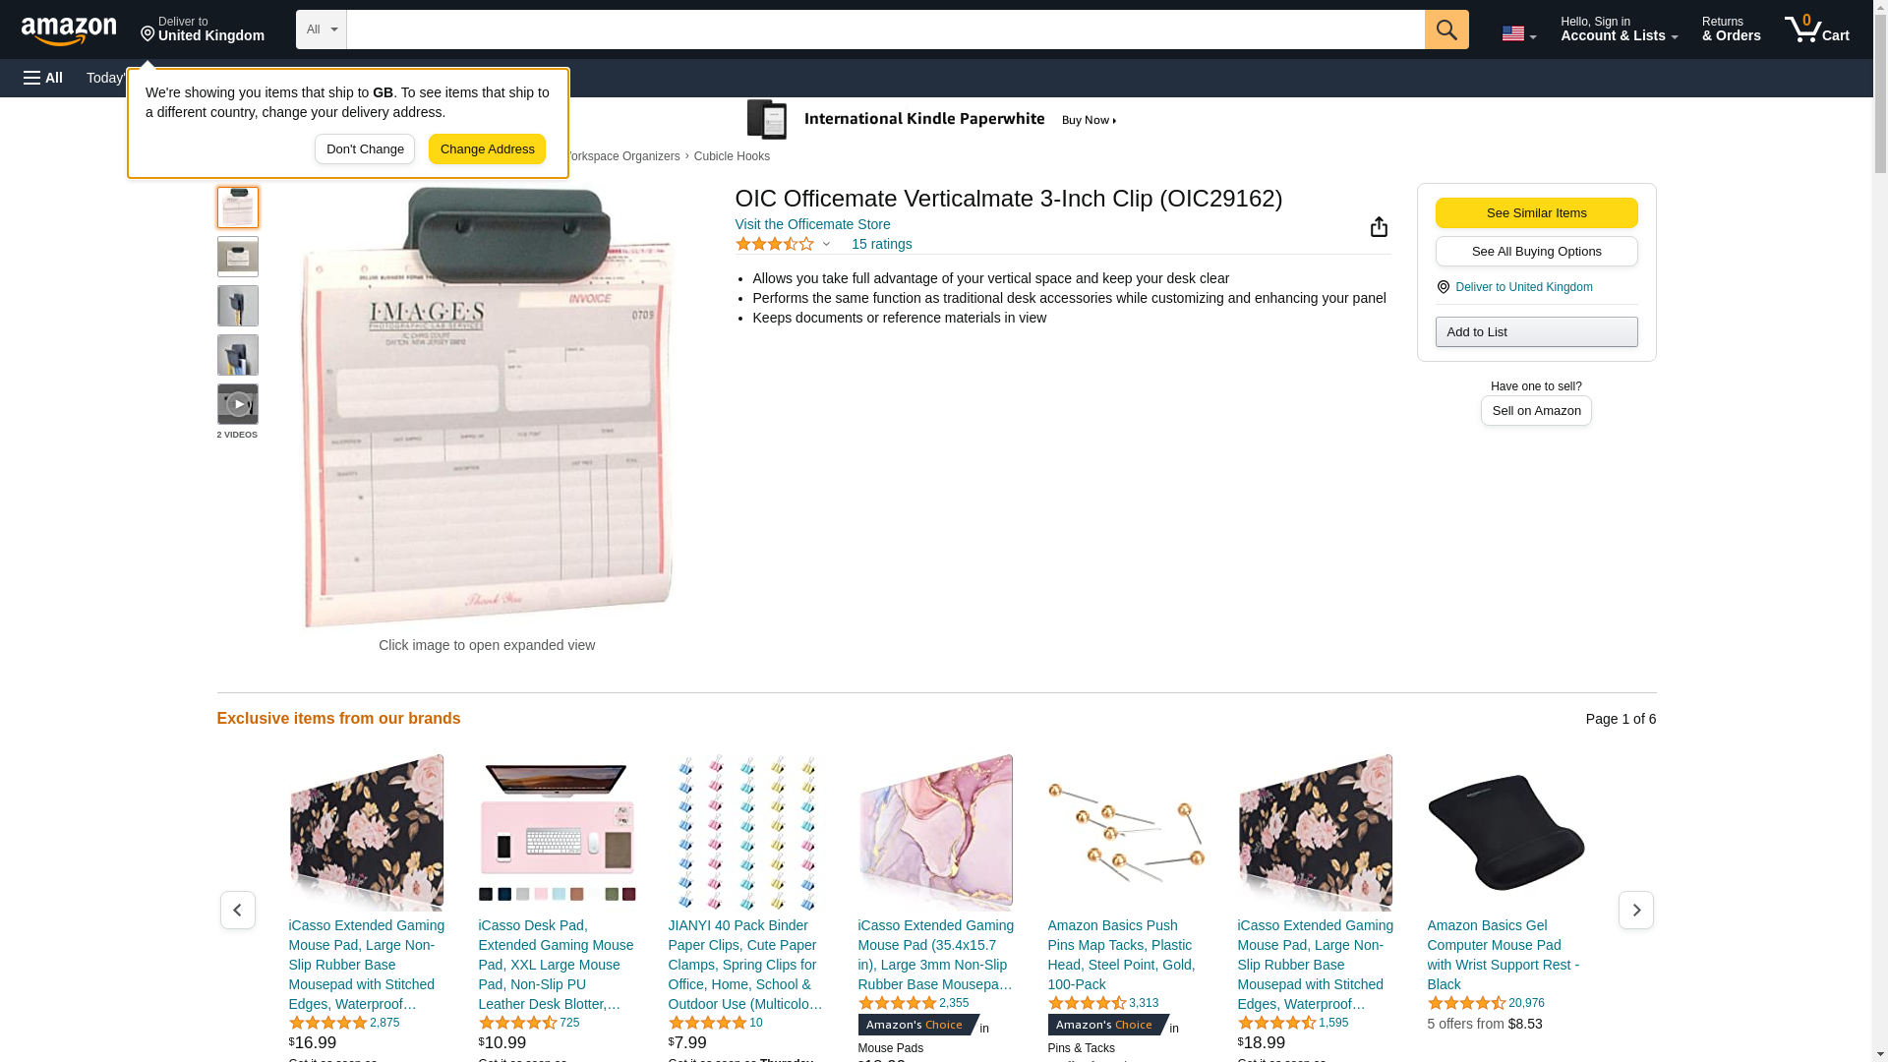Dismiss popup with Don't Change
Image resolution: width=1888 pixels, height=1062 pixels.
pyautogui.click(x=365, y=149)
